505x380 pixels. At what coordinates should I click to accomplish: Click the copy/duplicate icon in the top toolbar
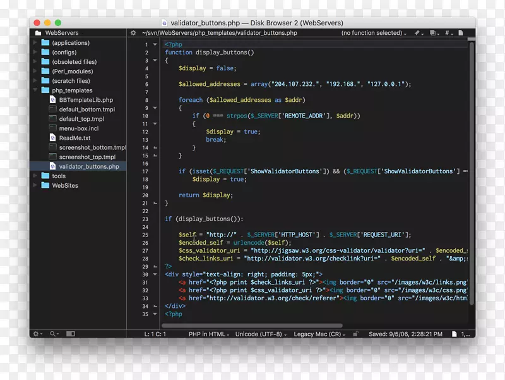[432, 32]
